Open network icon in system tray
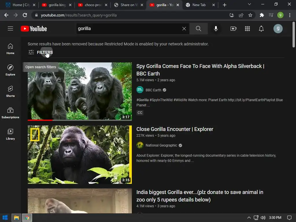 click(x=256, y=218)
